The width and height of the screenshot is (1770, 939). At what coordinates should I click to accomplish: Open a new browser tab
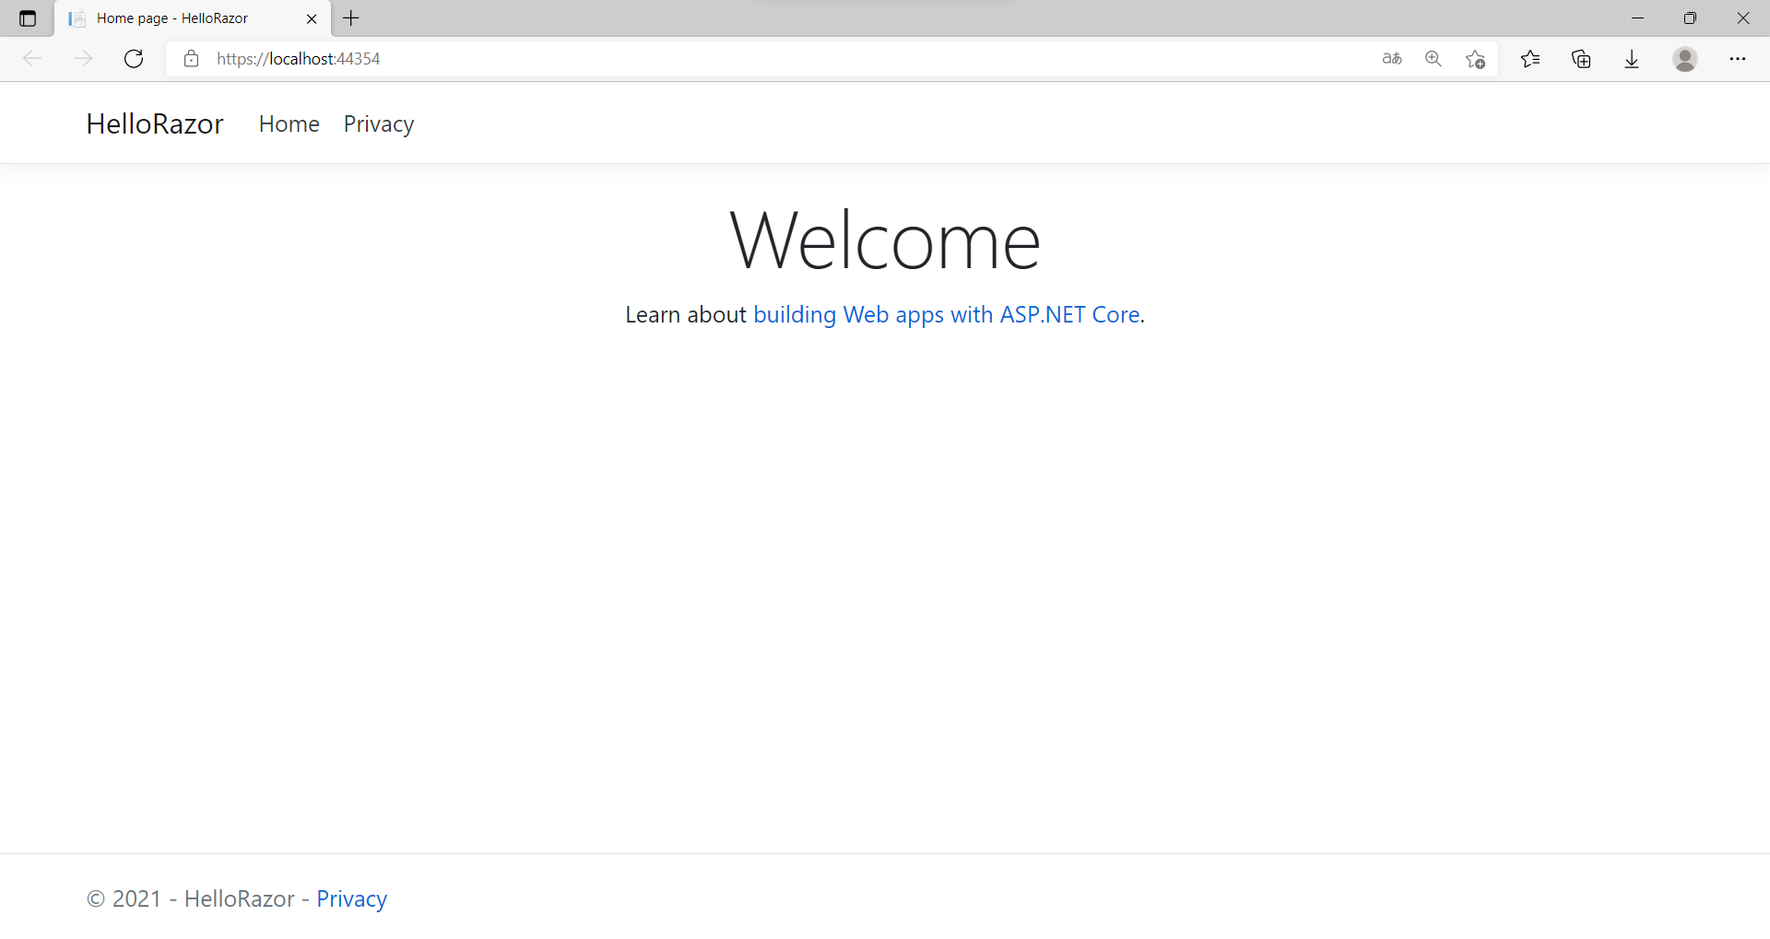point(351,18)
